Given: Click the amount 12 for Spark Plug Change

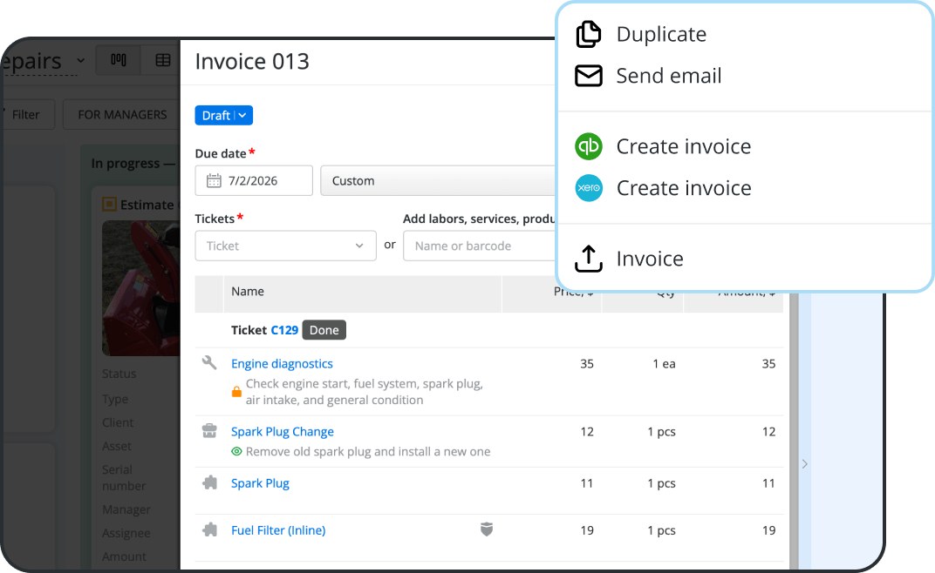Looking at the screenshot, I should pyautogui.click(x=768, y=431).
